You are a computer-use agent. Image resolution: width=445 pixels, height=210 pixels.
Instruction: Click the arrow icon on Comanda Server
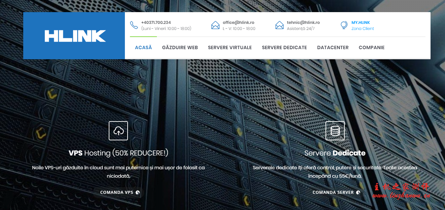tap(358, 193)
